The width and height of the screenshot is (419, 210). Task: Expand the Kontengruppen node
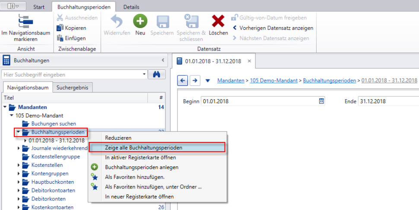pyautogui.click(x=19, y=174)
